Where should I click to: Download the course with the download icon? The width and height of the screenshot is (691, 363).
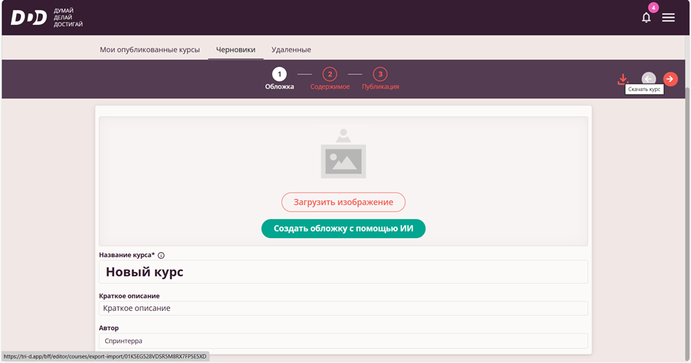[623, 79]
